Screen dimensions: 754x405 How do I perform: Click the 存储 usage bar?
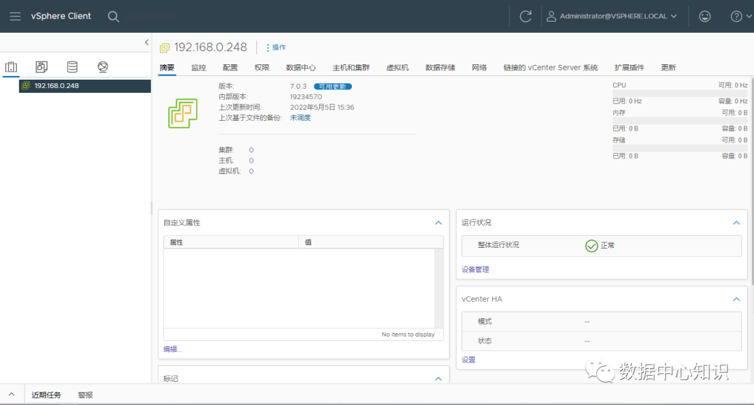[680, 147]
